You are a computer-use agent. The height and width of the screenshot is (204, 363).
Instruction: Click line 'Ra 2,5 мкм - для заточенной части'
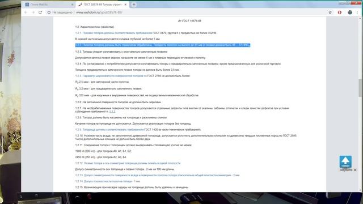tap(102, 82)
